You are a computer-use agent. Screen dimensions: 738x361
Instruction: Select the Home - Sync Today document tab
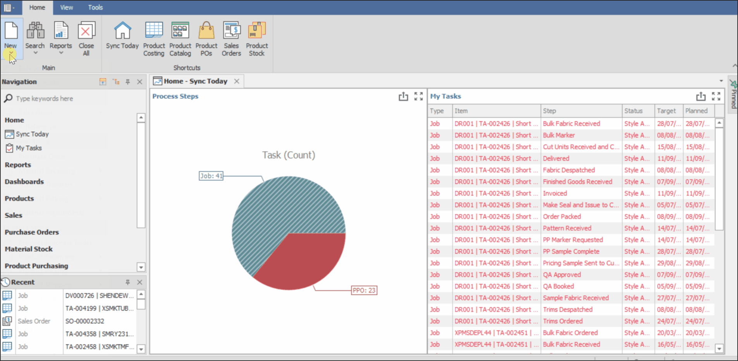pyautogui.click(x=196, y=81)
